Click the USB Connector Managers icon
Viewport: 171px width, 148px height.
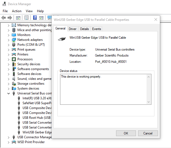coord(14,137)
